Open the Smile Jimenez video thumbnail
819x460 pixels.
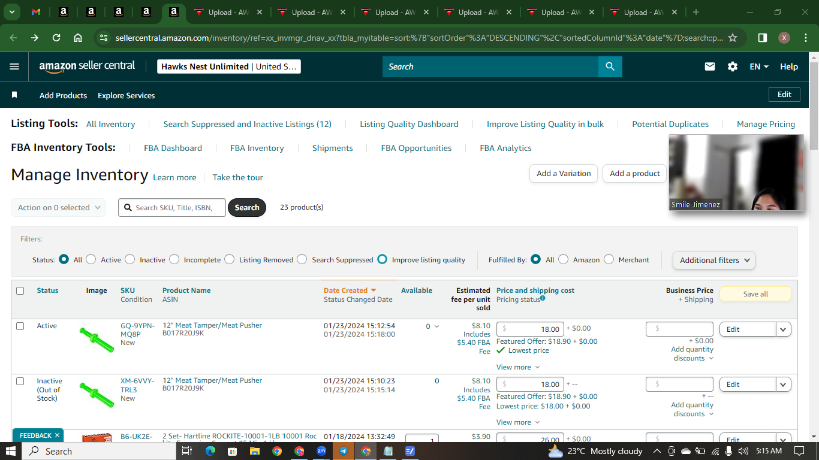tap(736, 172)
